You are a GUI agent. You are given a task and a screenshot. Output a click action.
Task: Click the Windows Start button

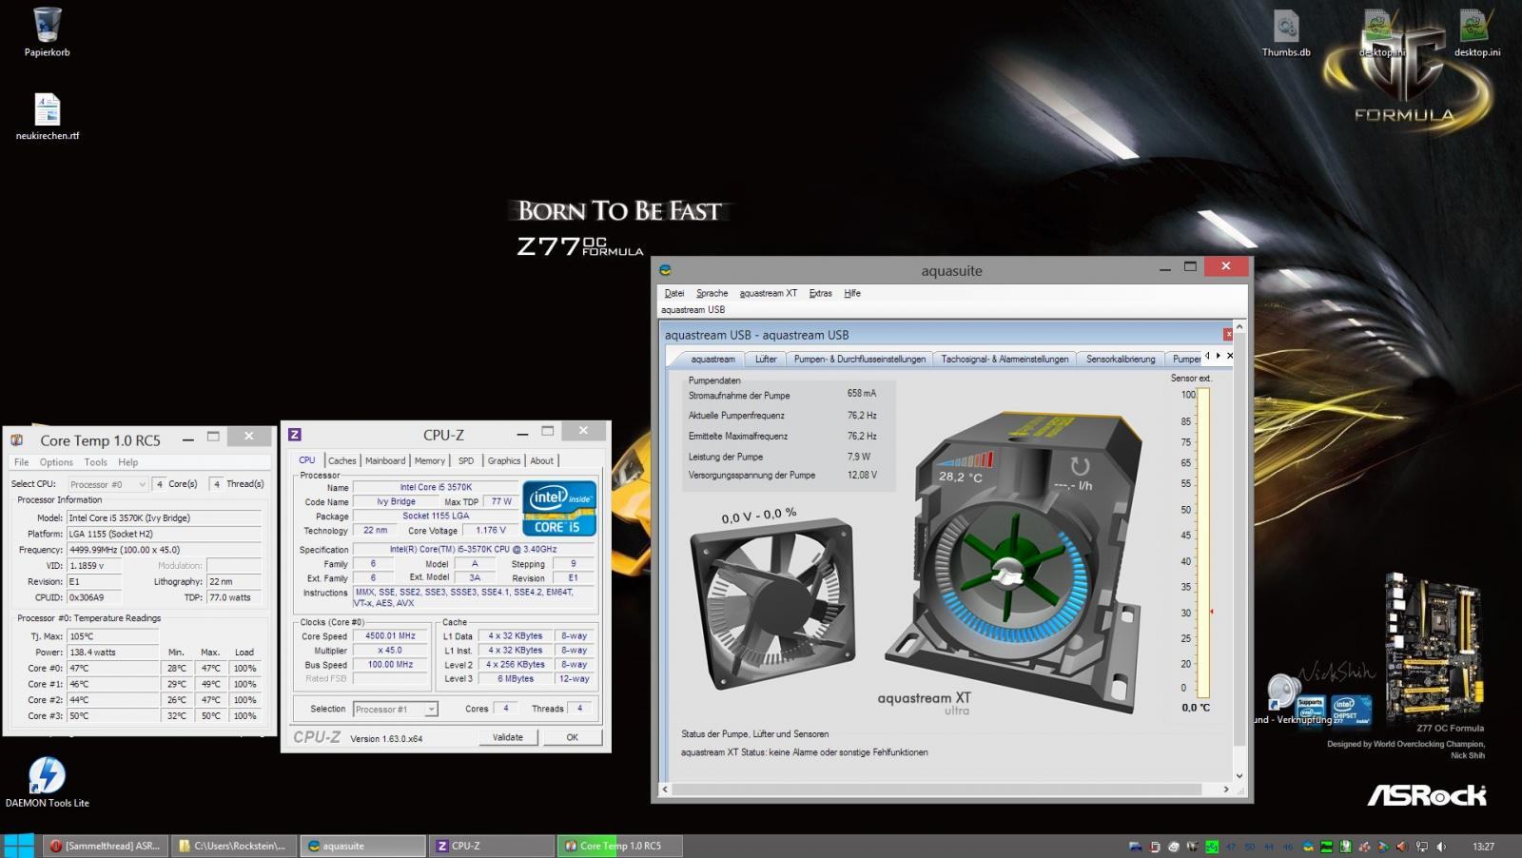click(x=18, y=846)
